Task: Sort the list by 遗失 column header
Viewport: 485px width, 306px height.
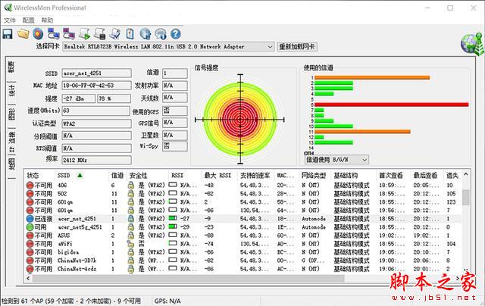Action: coord(452,176)
